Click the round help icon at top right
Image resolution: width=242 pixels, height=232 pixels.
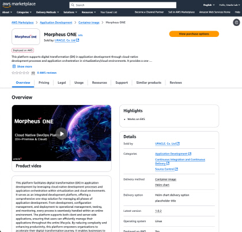pyautogui.click(x=236, y=23)
